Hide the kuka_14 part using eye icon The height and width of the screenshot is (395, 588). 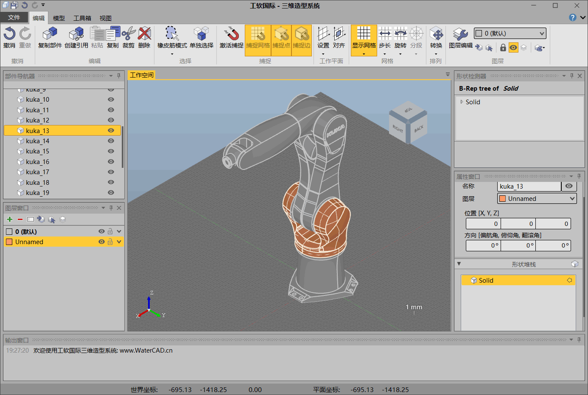point(111,141)
